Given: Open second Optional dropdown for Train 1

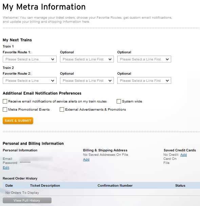Looking at the screenshot, I should click(x=144, y=59).
